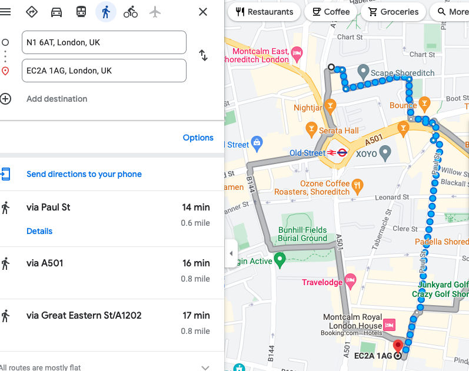Select the driving travel mode
The image size is (469, 371).
[56, 12]
